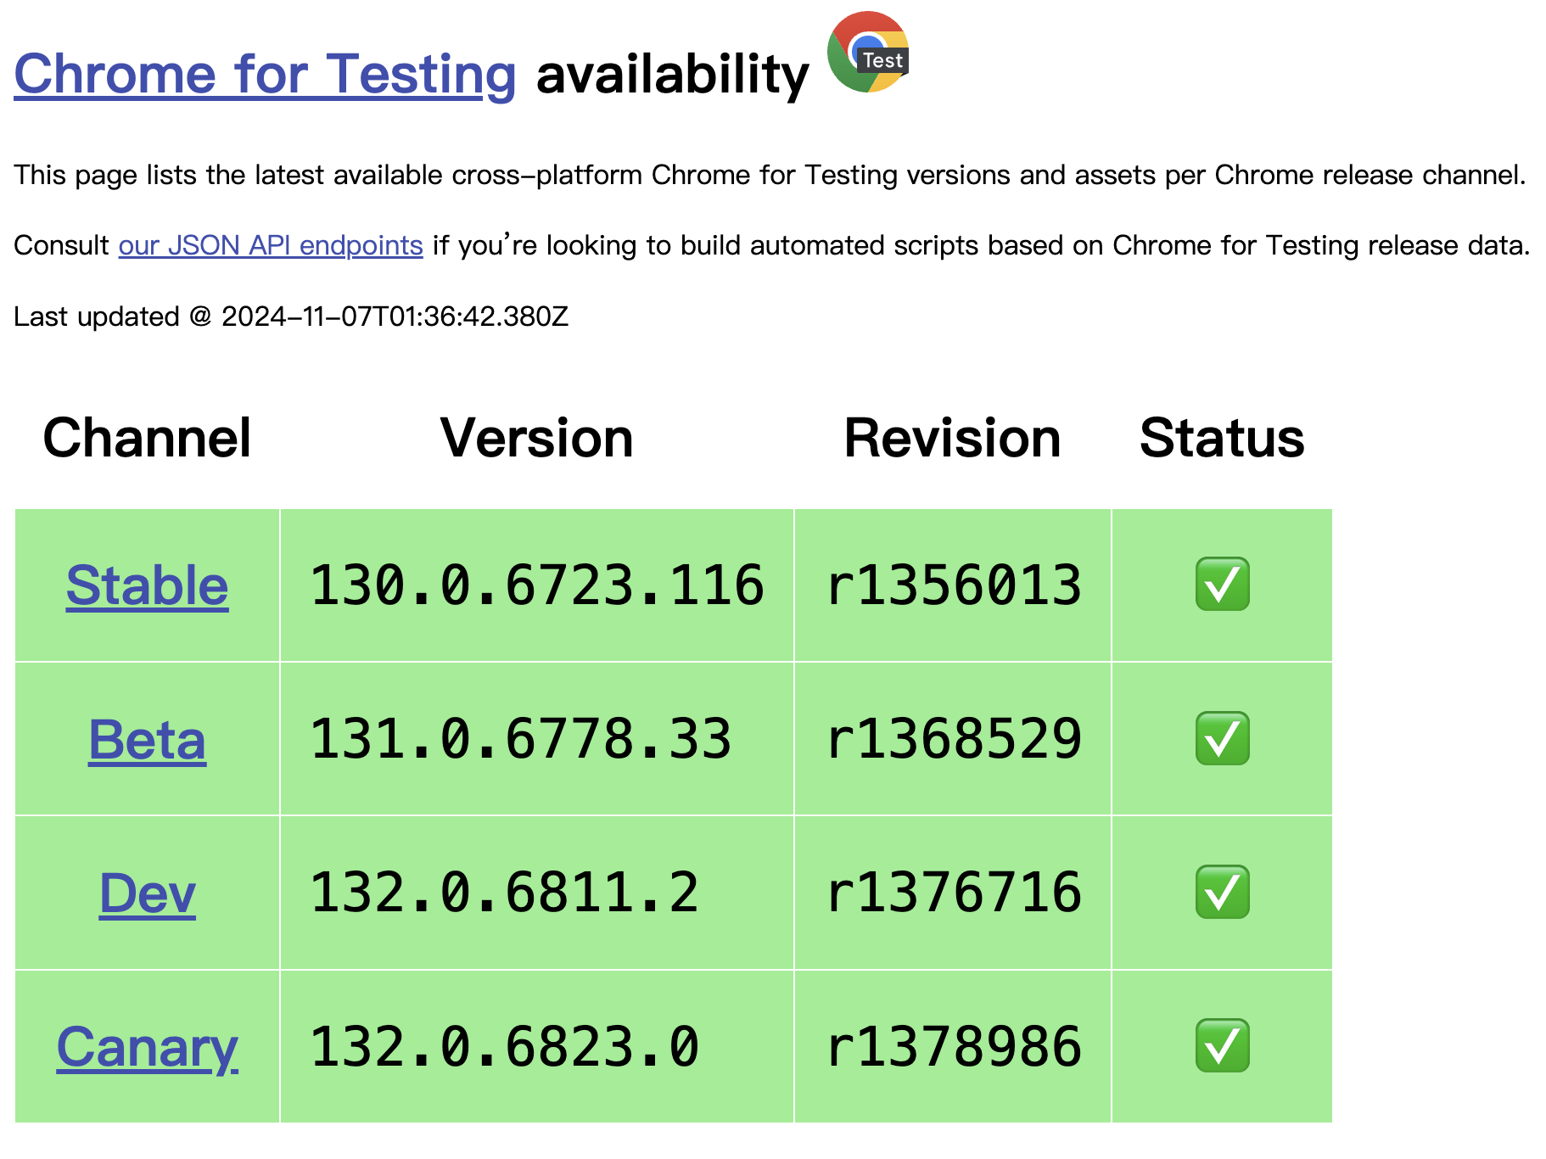Image resolution: width=1546 pixels, height=1159 pixels.
Task: Select version 130.0.6723.116 cell
Action: pyautogui.click(x=537, y=585)
